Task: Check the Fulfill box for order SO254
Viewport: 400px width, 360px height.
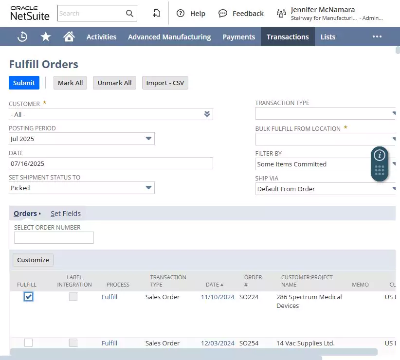Action: click(x=28, y=342)
